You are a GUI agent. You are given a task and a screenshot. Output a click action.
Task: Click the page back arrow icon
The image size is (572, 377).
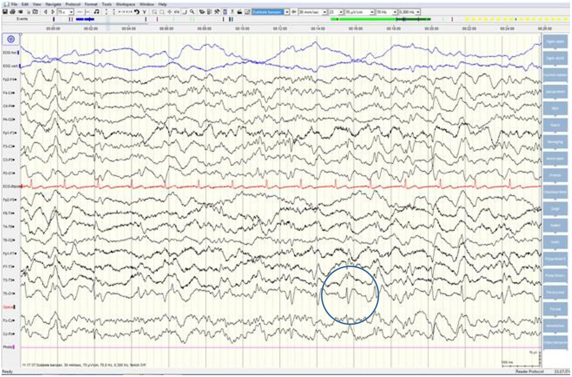tap(46, 12)
